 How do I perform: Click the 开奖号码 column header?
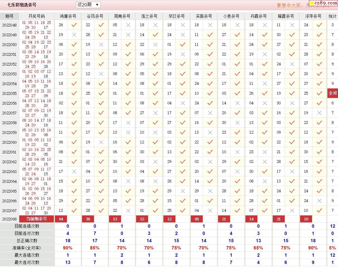[x=37, y=16]
